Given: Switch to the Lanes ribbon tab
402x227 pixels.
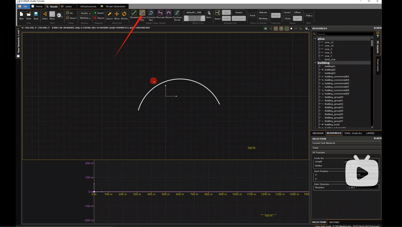Looking at the screenshot, I should [x=68, y=6].
